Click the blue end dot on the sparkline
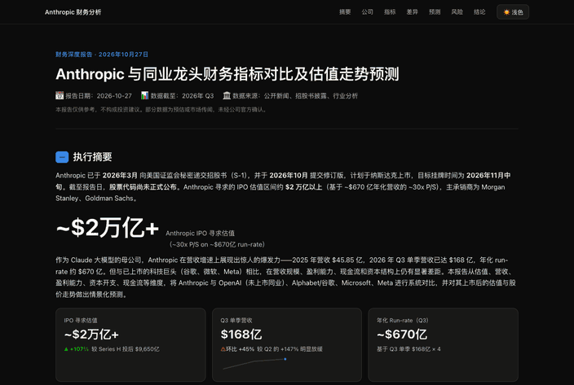This screenshot has width=574, height=385. coord(285,359)
